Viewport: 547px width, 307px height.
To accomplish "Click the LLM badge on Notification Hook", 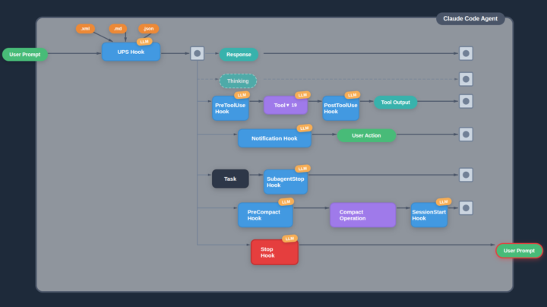I will click(304, 128).
